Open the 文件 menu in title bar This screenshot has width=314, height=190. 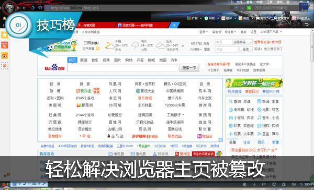click(x=239, y=2)
